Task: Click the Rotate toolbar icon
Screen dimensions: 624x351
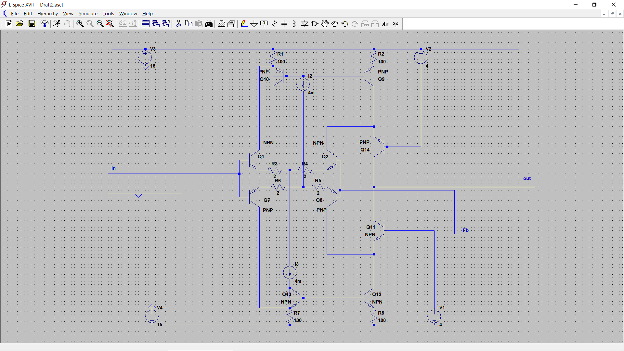Action: 365,24
